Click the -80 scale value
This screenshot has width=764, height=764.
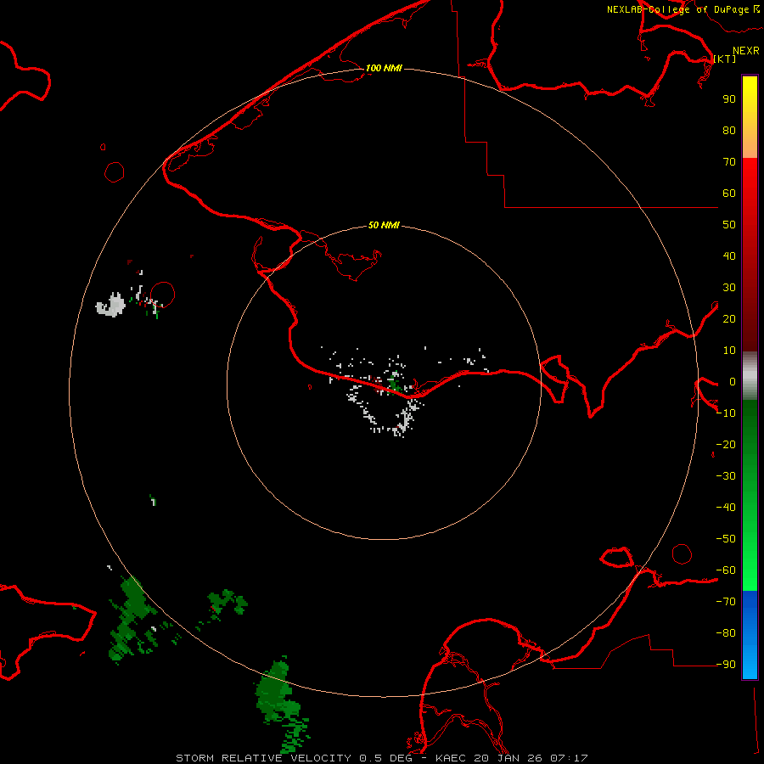coord(726,633)
